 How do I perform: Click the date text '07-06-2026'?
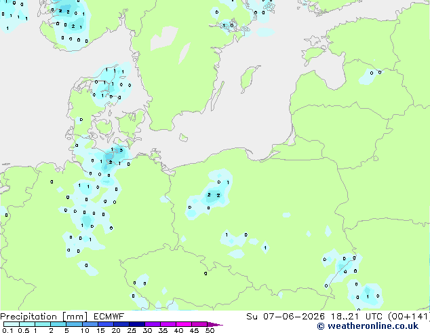[x=294, y=317]
